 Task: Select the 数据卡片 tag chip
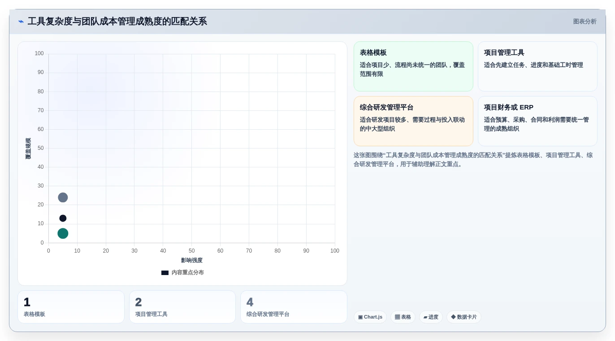point(464,317)
